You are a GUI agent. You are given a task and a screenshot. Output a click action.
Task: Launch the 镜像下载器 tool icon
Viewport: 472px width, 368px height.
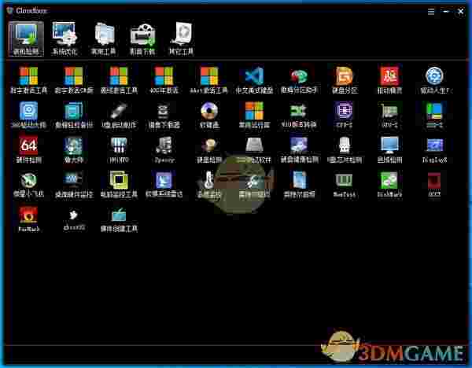164,111
